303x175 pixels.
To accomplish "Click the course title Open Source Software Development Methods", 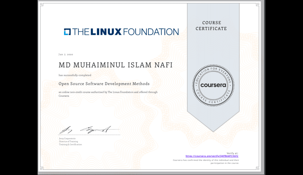I will [104, 84].
